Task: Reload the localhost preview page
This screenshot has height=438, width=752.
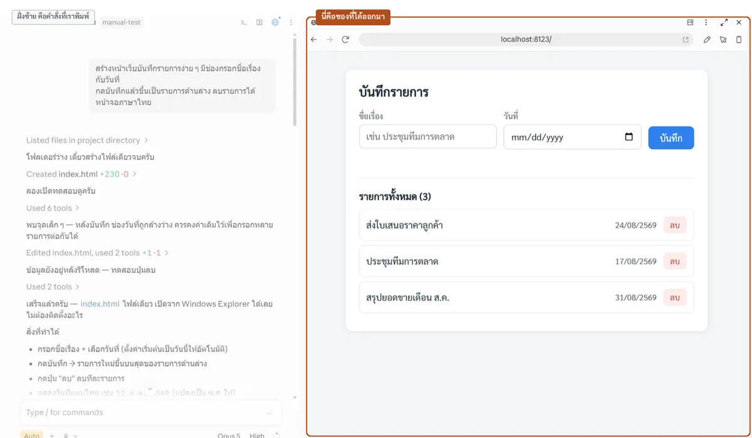Action: [x=345, y=39]
